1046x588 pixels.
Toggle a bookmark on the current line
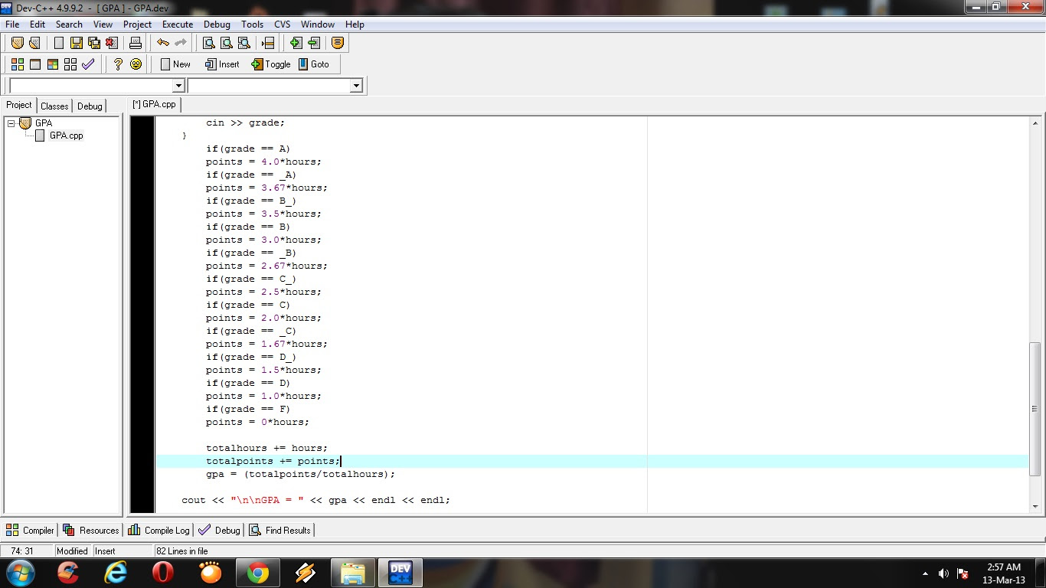271,64
